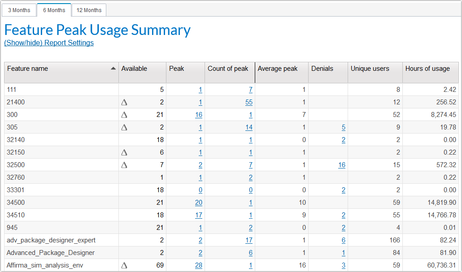462x272 pixels.
Task: Click the triangle icon in the 32500 row
Action: pos(124,165)
